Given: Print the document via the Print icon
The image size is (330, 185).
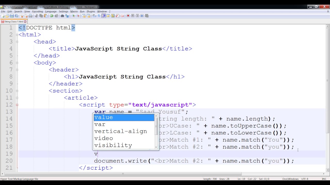Looking at the screenshot, I should click(30, 16).
